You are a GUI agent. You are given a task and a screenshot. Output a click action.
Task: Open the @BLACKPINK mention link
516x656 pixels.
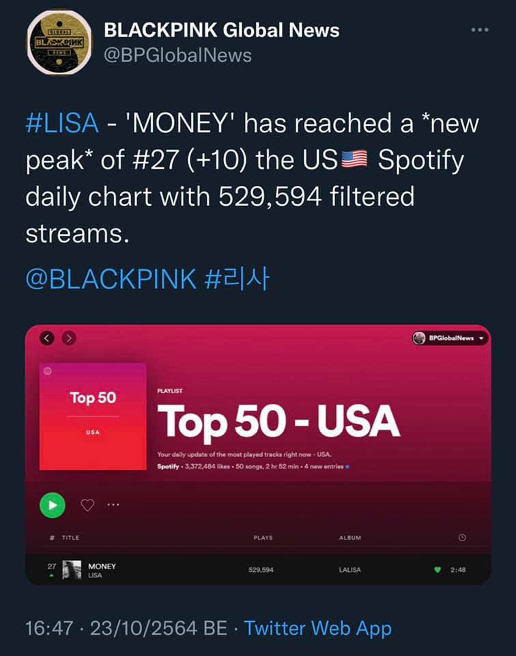pos(111,279)
